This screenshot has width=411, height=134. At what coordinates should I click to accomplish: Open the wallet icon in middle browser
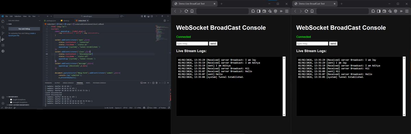tap(264, 11)
